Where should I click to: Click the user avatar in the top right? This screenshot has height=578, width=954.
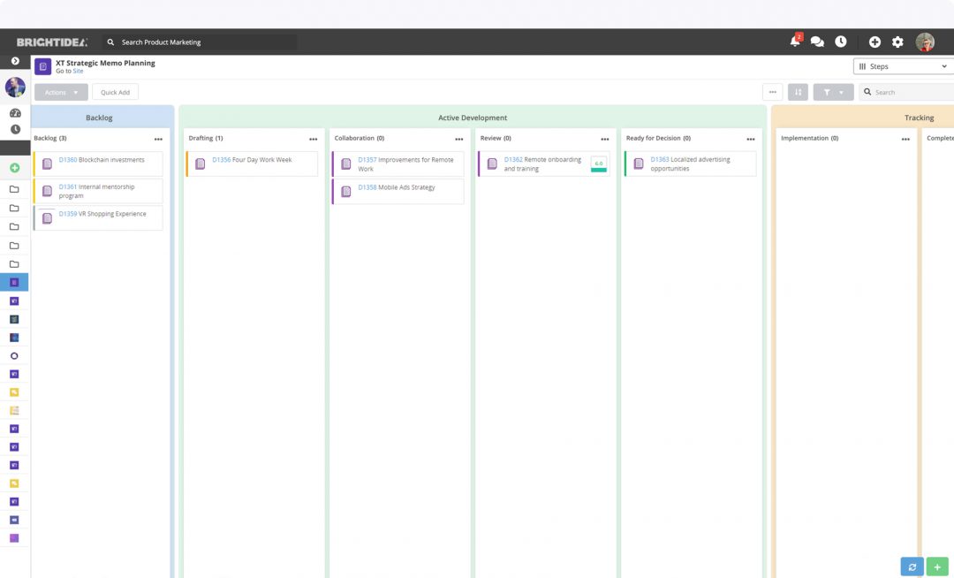925,42
